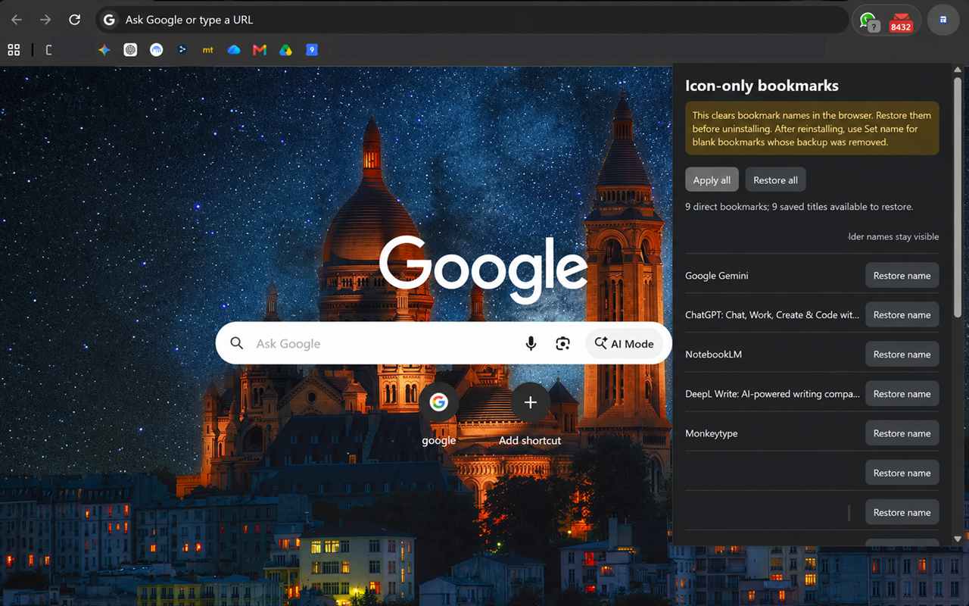Click the Google G icon in address bar
This screenshot has width=969, height=606.
click(110, 20)
